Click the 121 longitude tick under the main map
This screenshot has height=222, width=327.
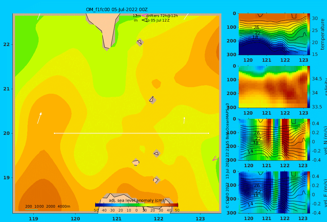(x=117, y=219)
